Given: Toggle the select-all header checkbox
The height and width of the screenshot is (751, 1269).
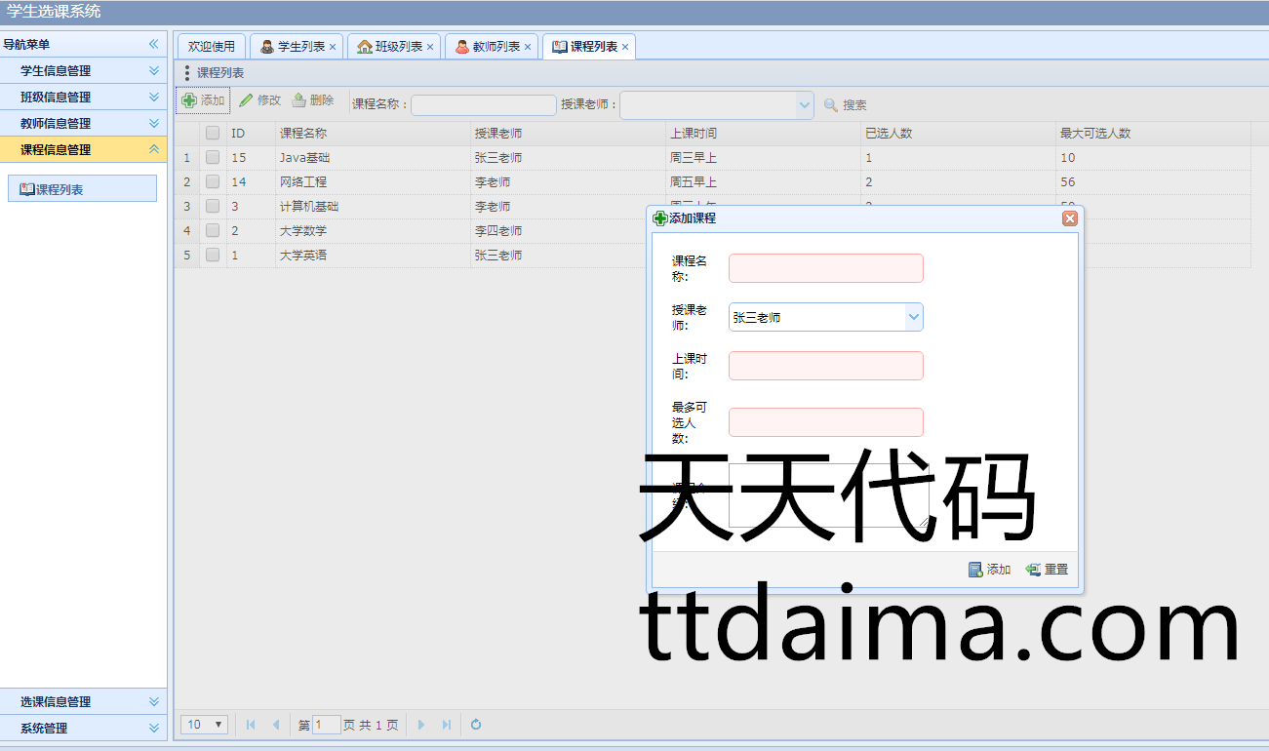Looking at the screenshot, I should click(213, 134).
